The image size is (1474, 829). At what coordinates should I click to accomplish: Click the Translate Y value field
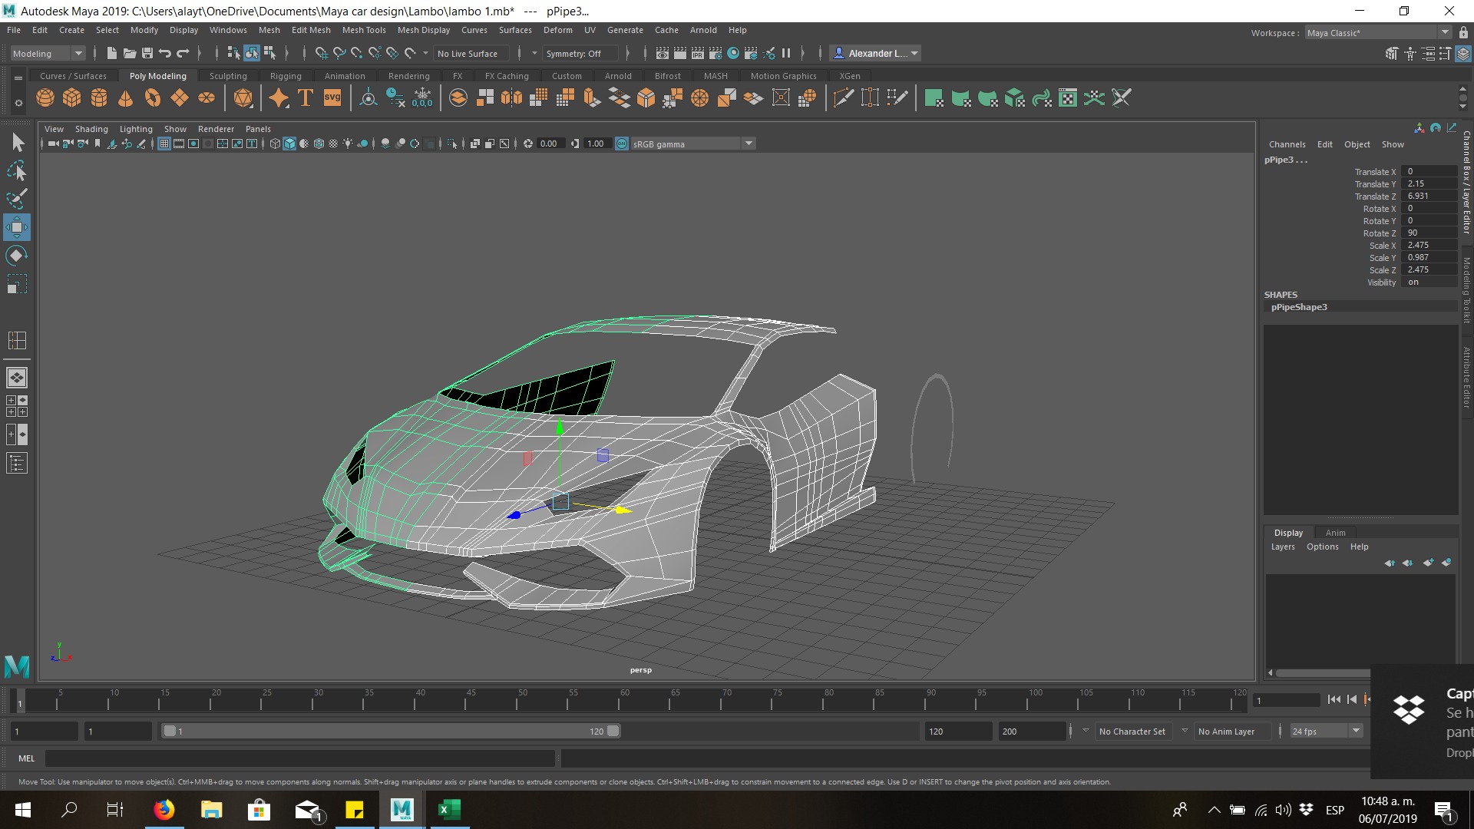[1428, 184]
